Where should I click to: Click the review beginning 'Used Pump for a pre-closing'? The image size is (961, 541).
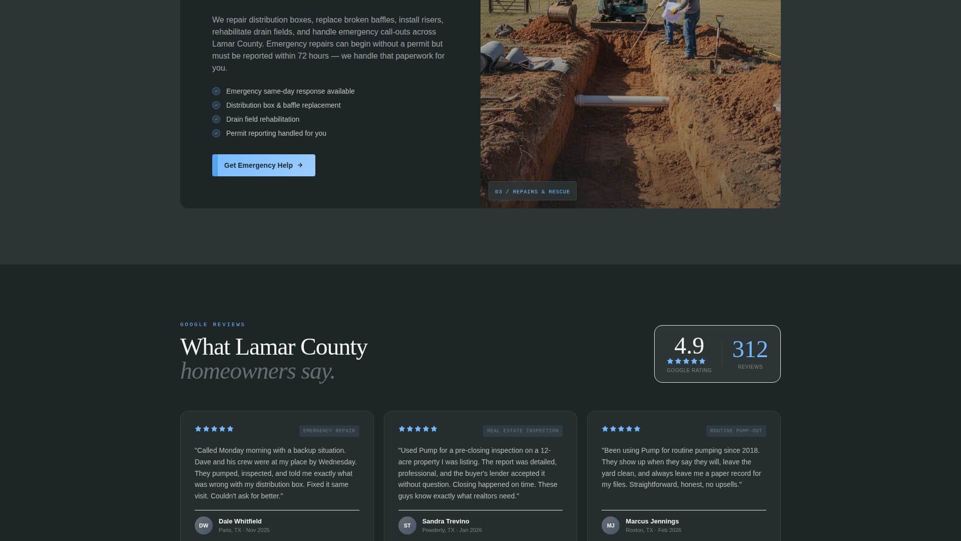[x=480, y=473]
